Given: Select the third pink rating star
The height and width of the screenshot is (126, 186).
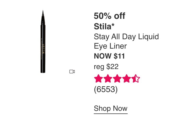Looking at the screenshot, I should pos(117,78).
